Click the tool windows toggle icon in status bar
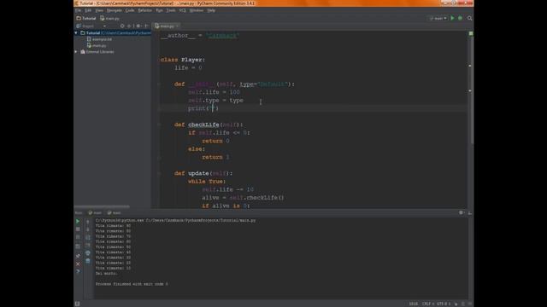The height and width of the screenshot is (307, 547). pos(78,304)
